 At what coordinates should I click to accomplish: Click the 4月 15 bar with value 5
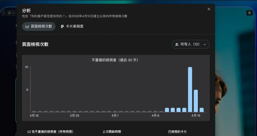click(x=196, y=101)
